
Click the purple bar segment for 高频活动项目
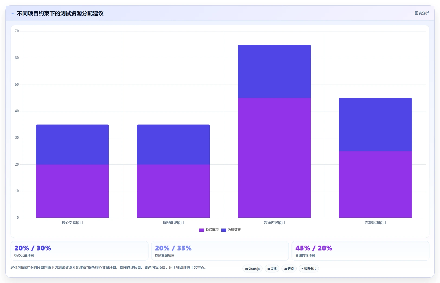(x=375, y=184)
